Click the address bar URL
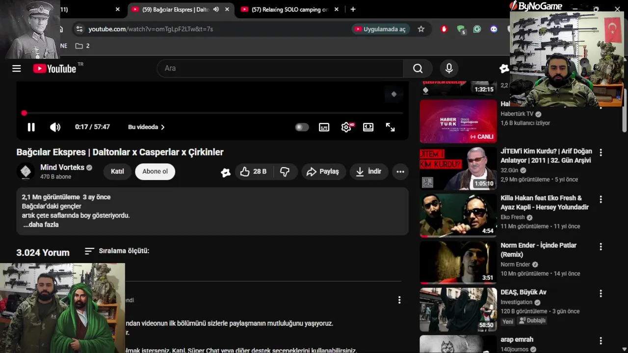Viewport: 628px width, 353px height. [x=151, y=29]
